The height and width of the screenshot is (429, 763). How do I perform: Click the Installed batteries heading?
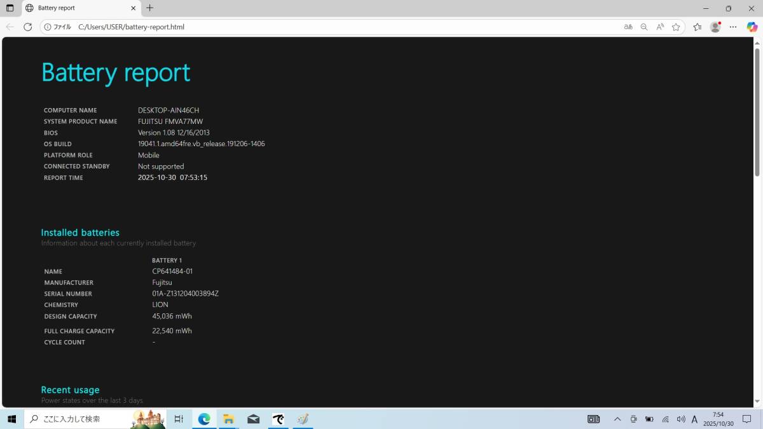(80, 233)
